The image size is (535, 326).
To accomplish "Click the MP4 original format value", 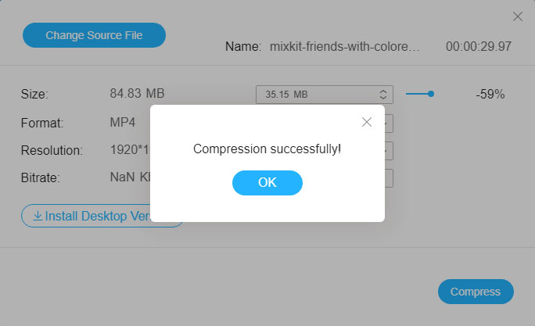I will coord(123,123).
